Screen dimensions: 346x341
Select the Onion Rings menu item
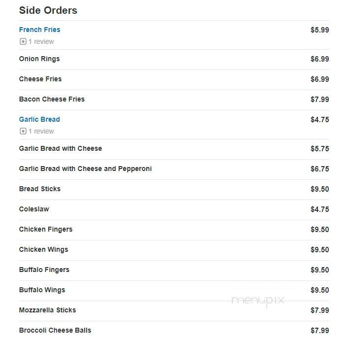(x=39, y=59)
